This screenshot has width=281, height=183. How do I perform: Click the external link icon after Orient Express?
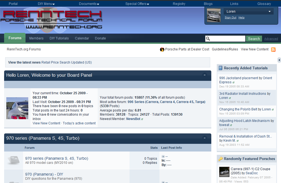click(234, 82)
